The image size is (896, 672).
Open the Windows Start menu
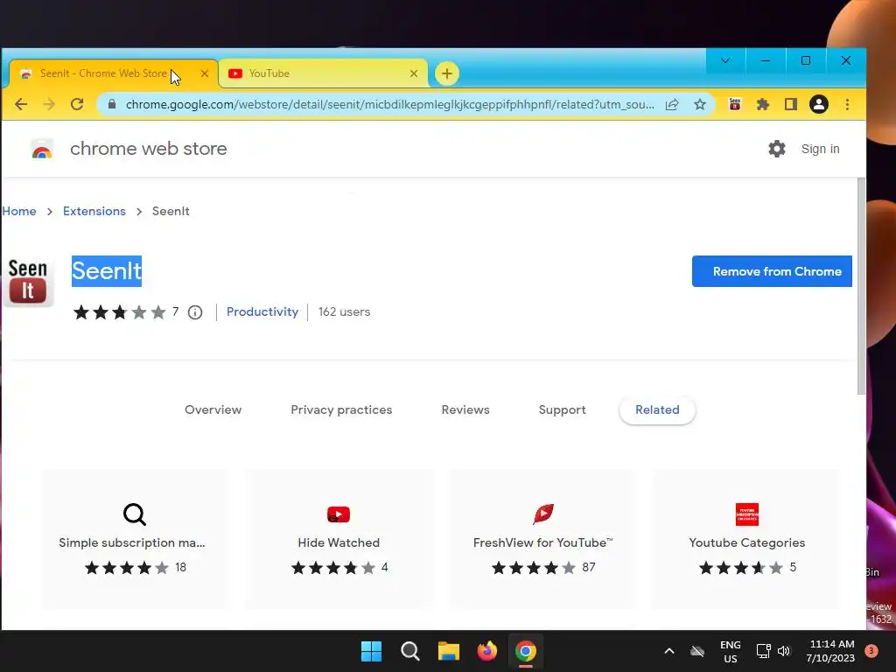[x=371, y=651]
